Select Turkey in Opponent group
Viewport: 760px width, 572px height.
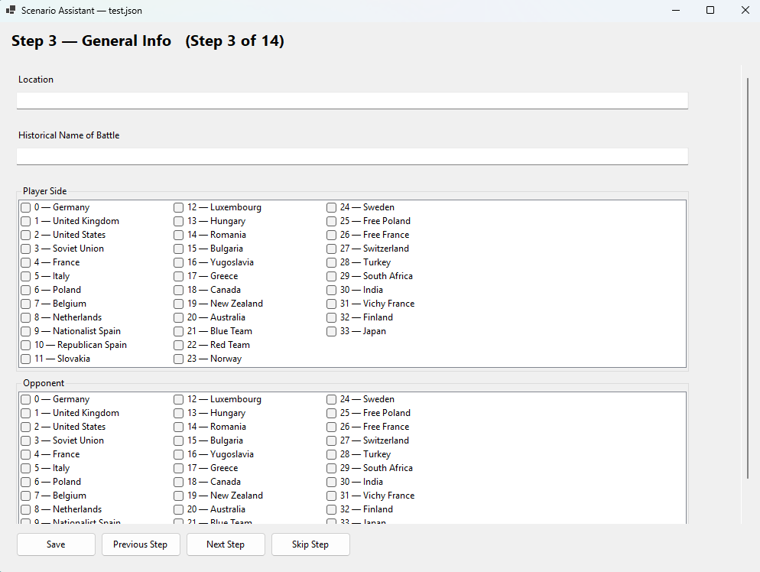coord(331,455)
